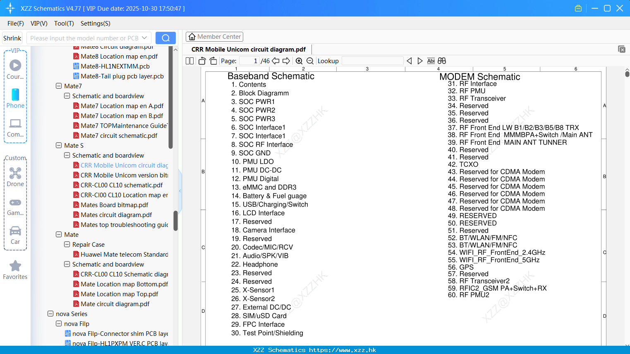The width and height of the screenshot is (630, 354).
Task: Click the binoculars search icon
Action: [x=442, y=61]
